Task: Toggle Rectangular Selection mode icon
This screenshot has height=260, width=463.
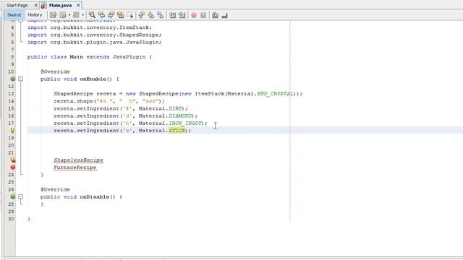Action: [130, 15]
